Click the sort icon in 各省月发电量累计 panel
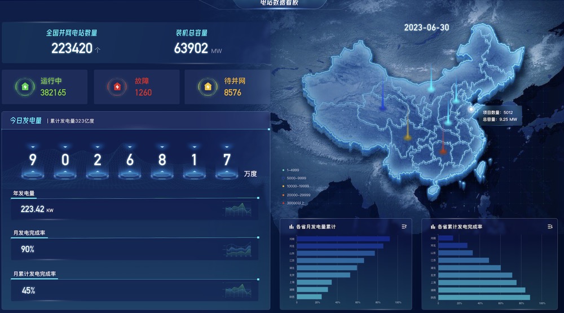Image resolution: width=564 pixels, height=313 pixels. click(404, 226)
